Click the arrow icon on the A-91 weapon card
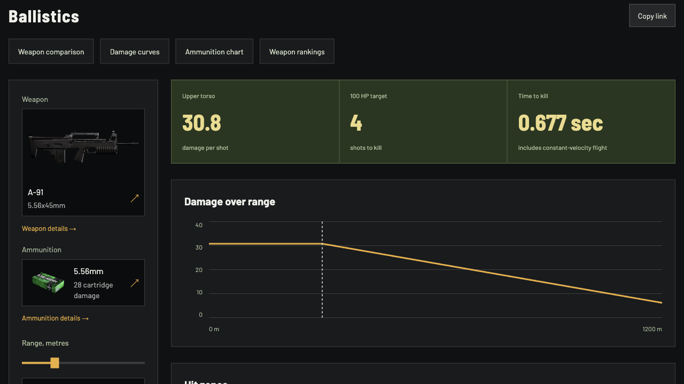 click(135, 198)
